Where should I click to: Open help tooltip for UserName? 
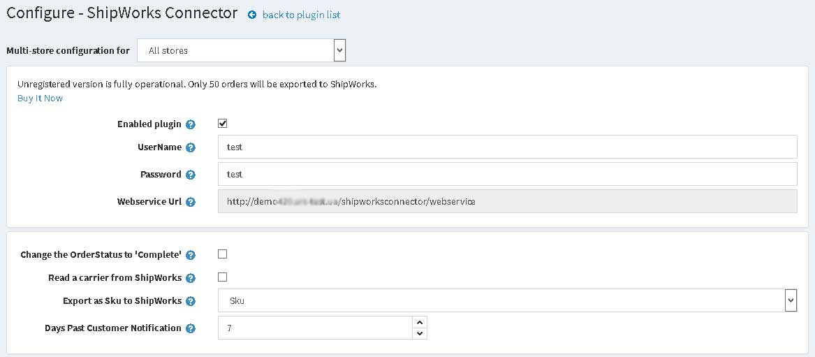(x=190, y=147)
